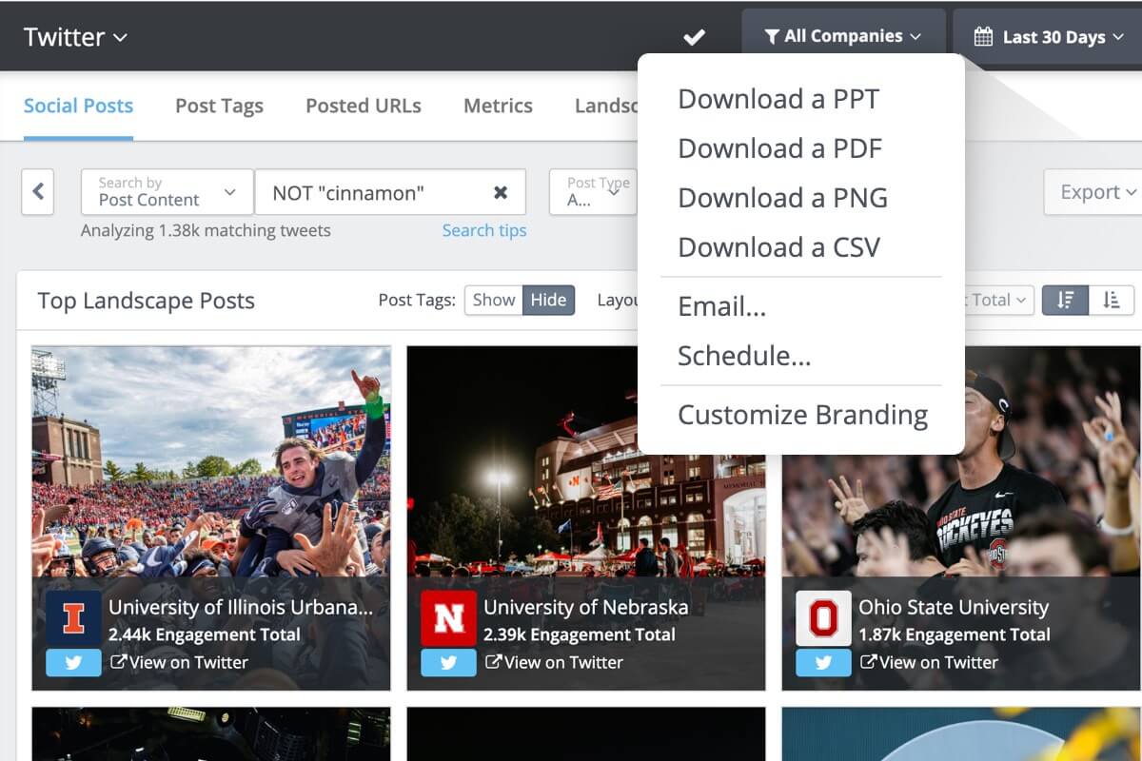The image size is (1142, 761).
Task: View Nebraska post on Twitter
Action: pos(554,663)
